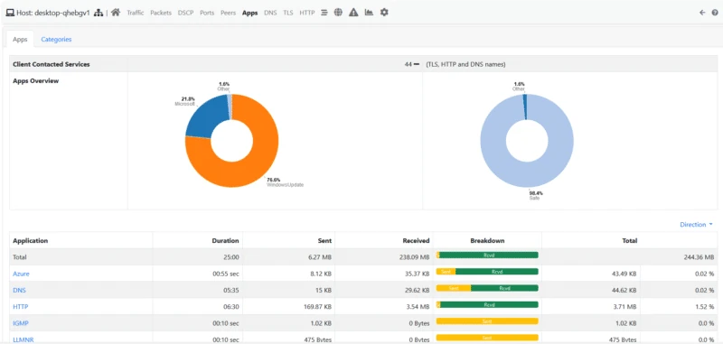This screenshot has height=344, width=723.
Task: Collapse Client Contacted Services minus icon
Action: click(x=417, y=64)
